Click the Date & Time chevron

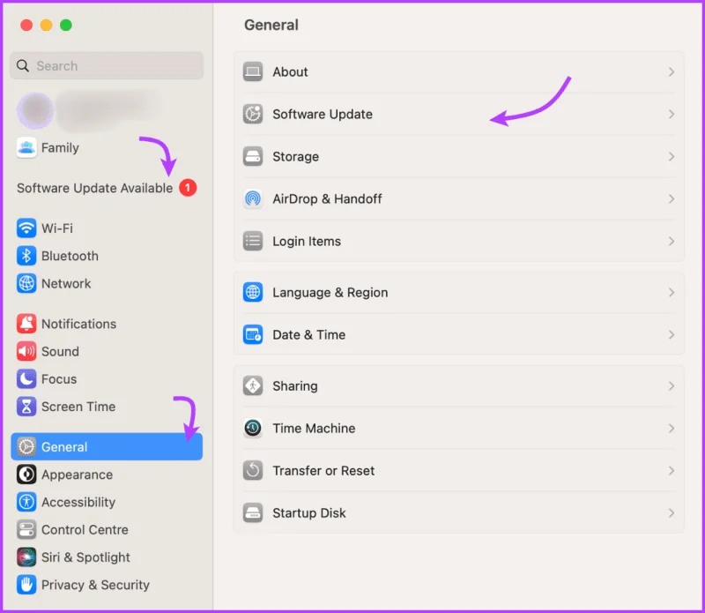click(x=672, y=335)
